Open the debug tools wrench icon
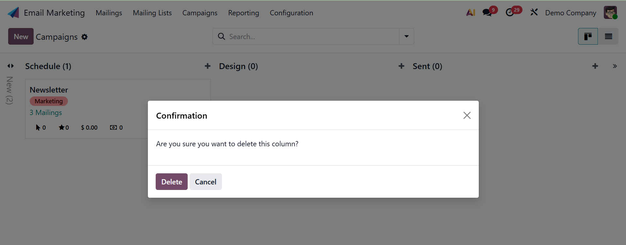Viewport: 626px width, 245px height. point(534,13)
